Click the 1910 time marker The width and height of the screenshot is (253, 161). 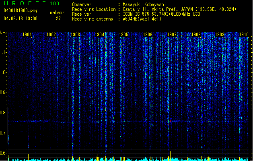pyautogui.click(x=244, y=35)
